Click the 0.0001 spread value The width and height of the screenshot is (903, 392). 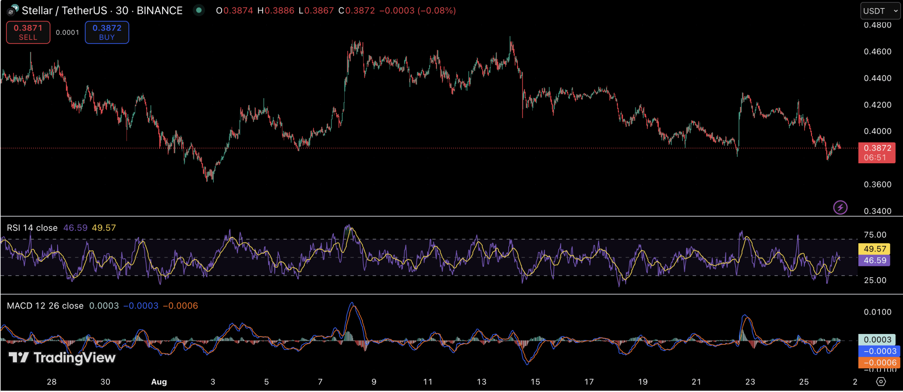(x=67, y=32)
